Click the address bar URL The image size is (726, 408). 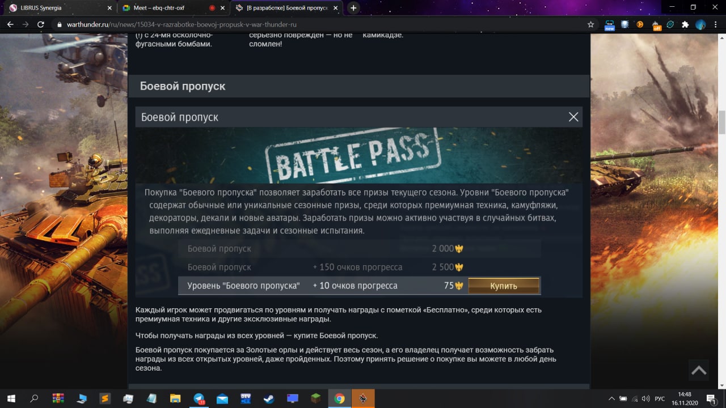(181, 25)
